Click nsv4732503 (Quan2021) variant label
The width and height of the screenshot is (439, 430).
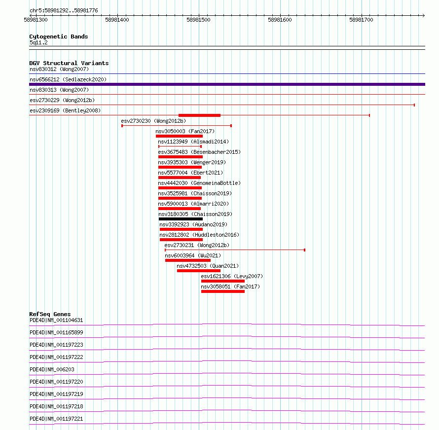point(208,266)
